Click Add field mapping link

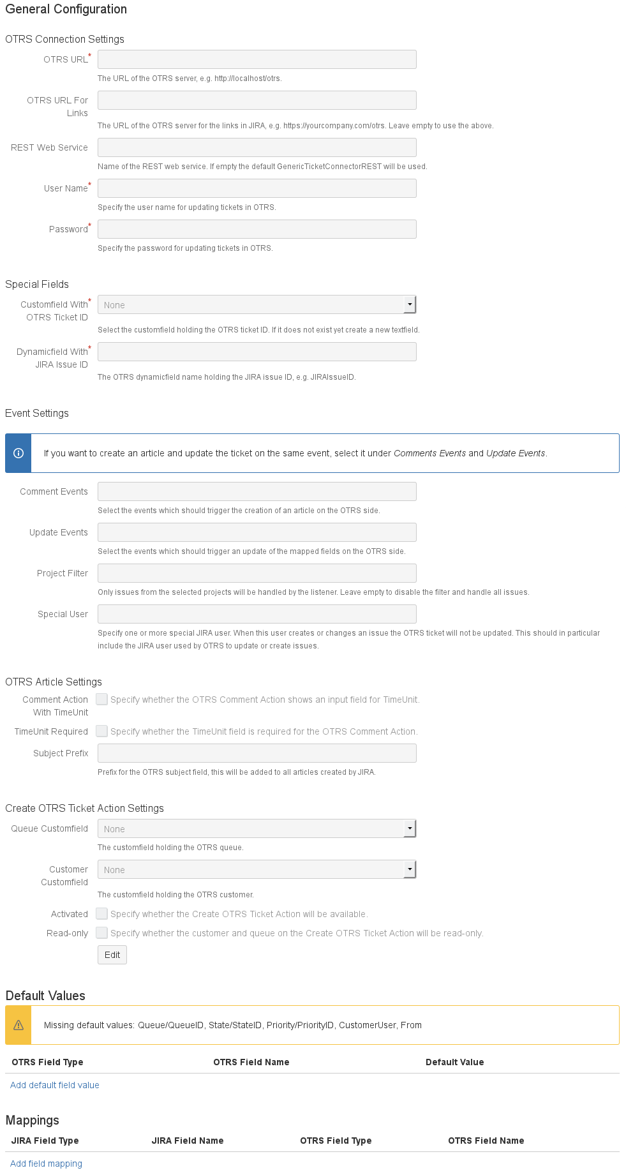[x=47, y=1164]
